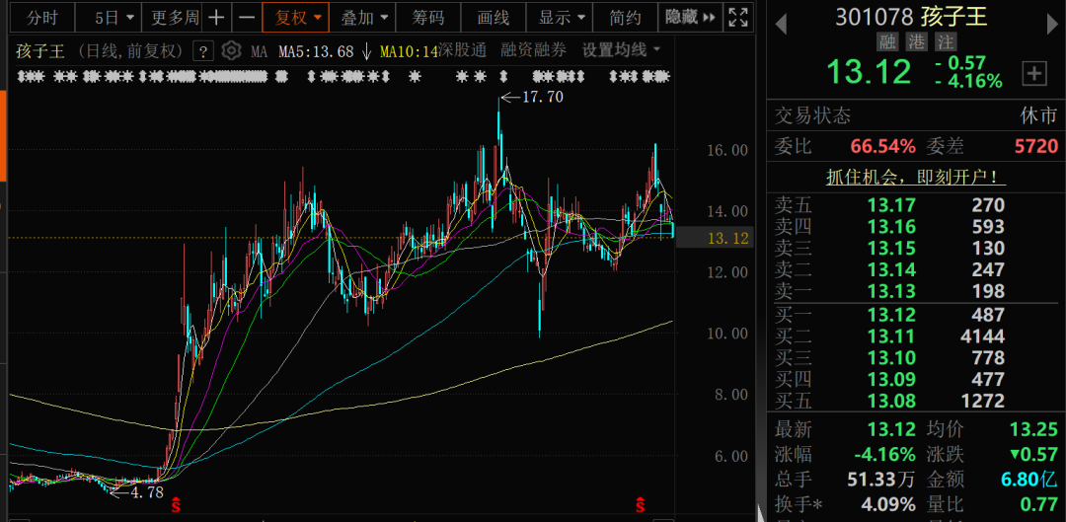Image resolution: width=1066 pixels, height=522 pixels.
Task: Toggle the 注 tag under stock name
Action: 945,41
